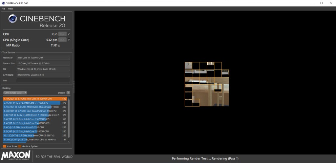This screenshot has width=336, height=163.
Task: Select ranking row Intel Core i5-3550 CPU
Action: (x=35, y=127)
